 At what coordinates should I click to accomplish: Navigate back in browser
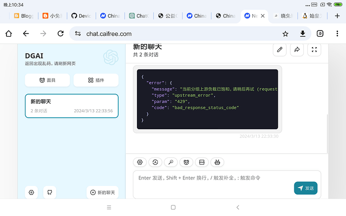tap(26, 34)
